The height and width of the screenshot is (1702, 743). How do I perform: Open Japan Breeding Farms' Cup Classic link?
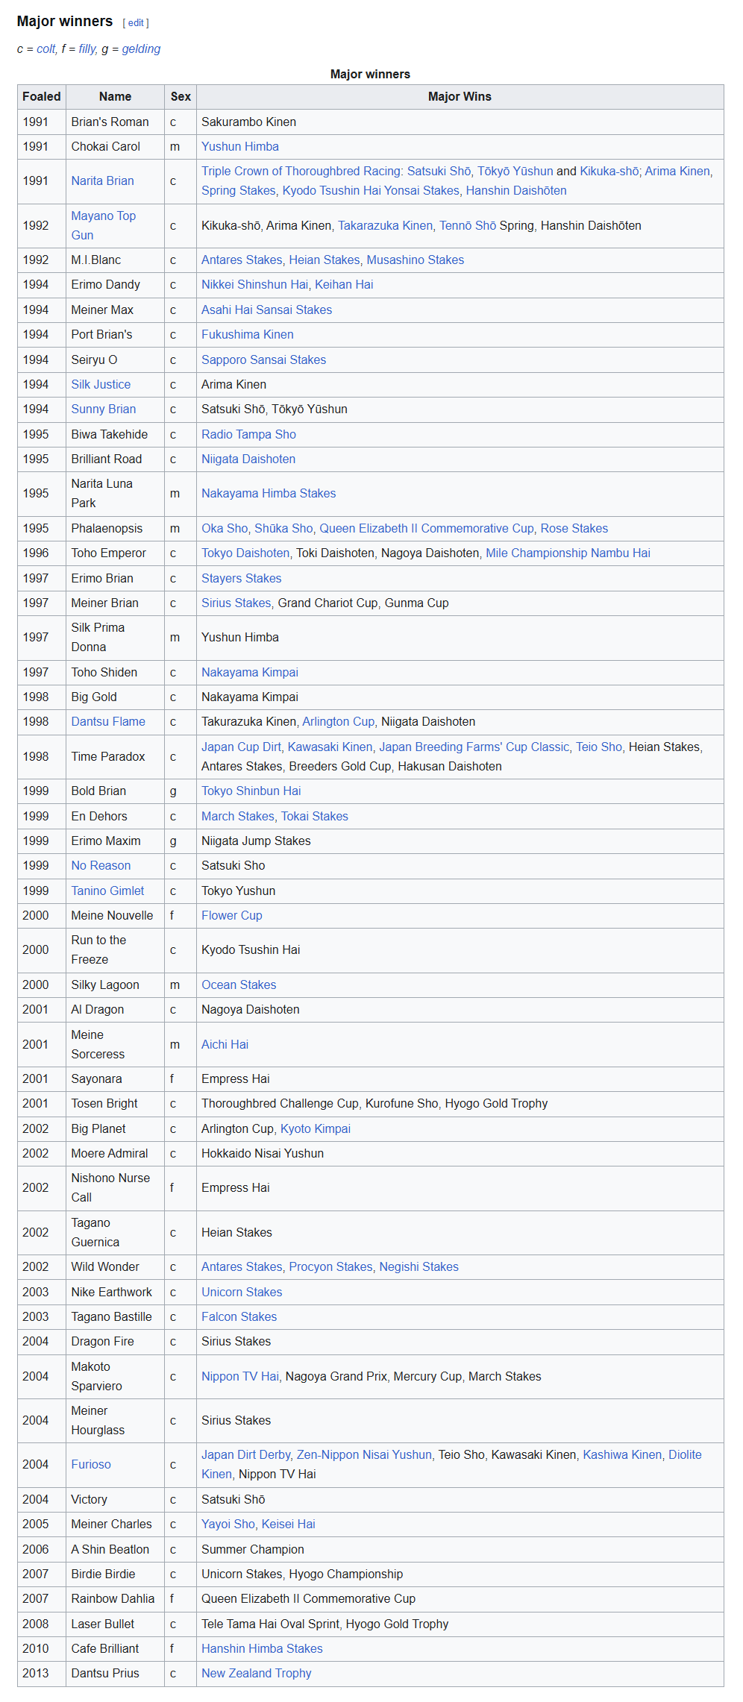474,747
